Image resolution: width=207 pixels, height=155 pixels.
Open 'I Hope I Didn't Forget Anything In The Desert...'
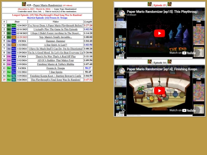pos(56,33)
